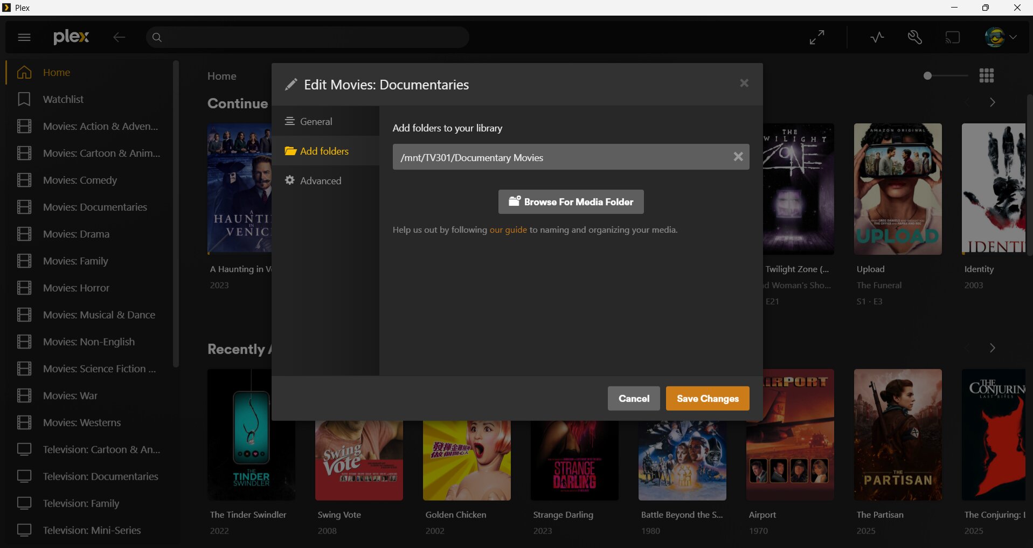The image size is (1033, 548).
Task: Click the pencil edit icon in dialog title
Action: 291,85
